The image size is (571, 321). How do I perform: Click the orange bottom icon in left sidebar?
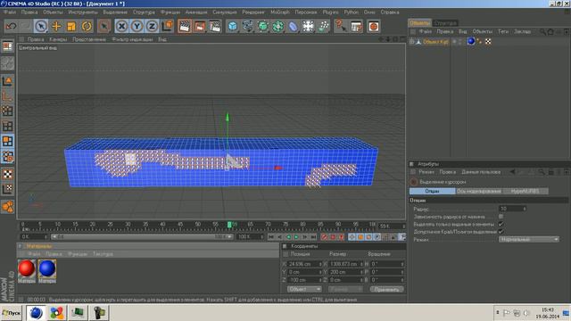pos(7,207)
